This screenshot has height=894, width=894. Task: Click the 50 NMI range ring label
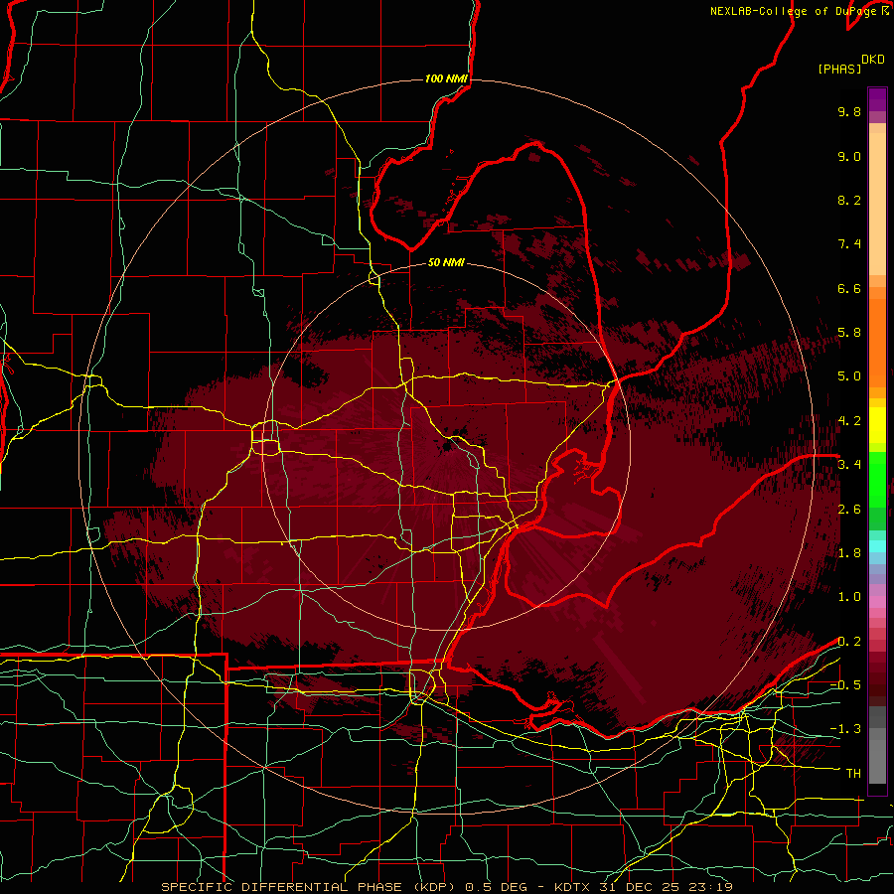click(x=446, y=262)
